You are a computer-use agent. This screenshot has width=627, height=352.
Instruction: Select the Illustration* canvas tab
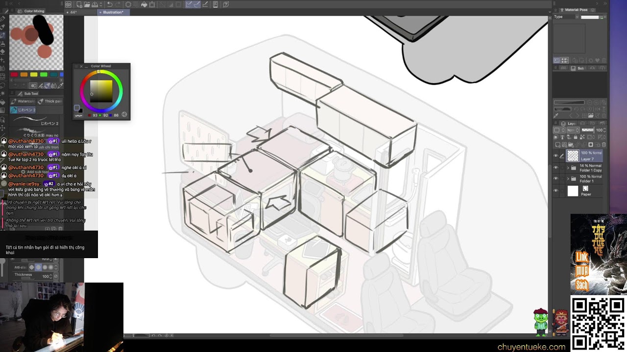click(113, 12)
